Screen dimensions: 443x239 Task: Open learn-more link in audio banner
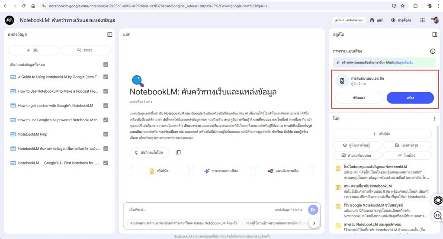404,62
